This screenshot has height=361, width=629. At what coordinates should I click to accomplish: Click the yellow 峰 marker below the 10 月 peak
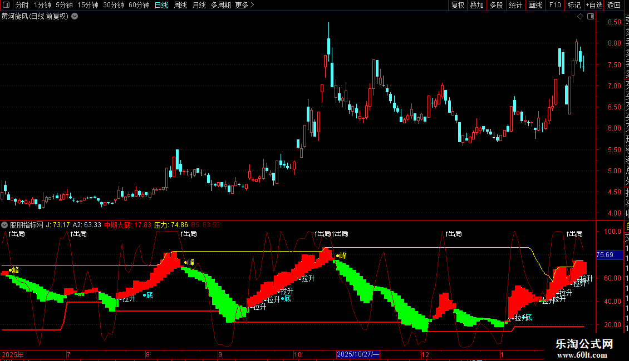click(x=341, y=255)
